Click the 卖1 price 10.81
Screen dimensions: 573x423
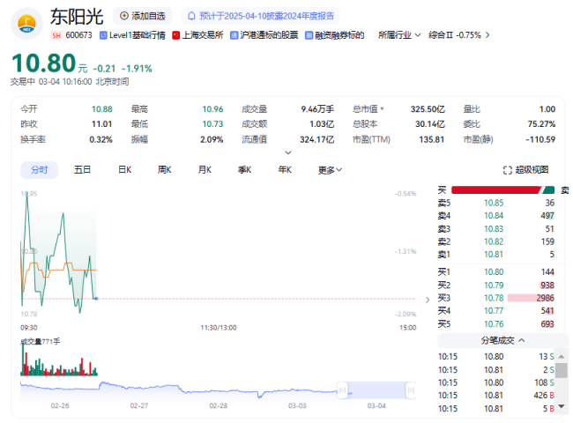(494, 255)
